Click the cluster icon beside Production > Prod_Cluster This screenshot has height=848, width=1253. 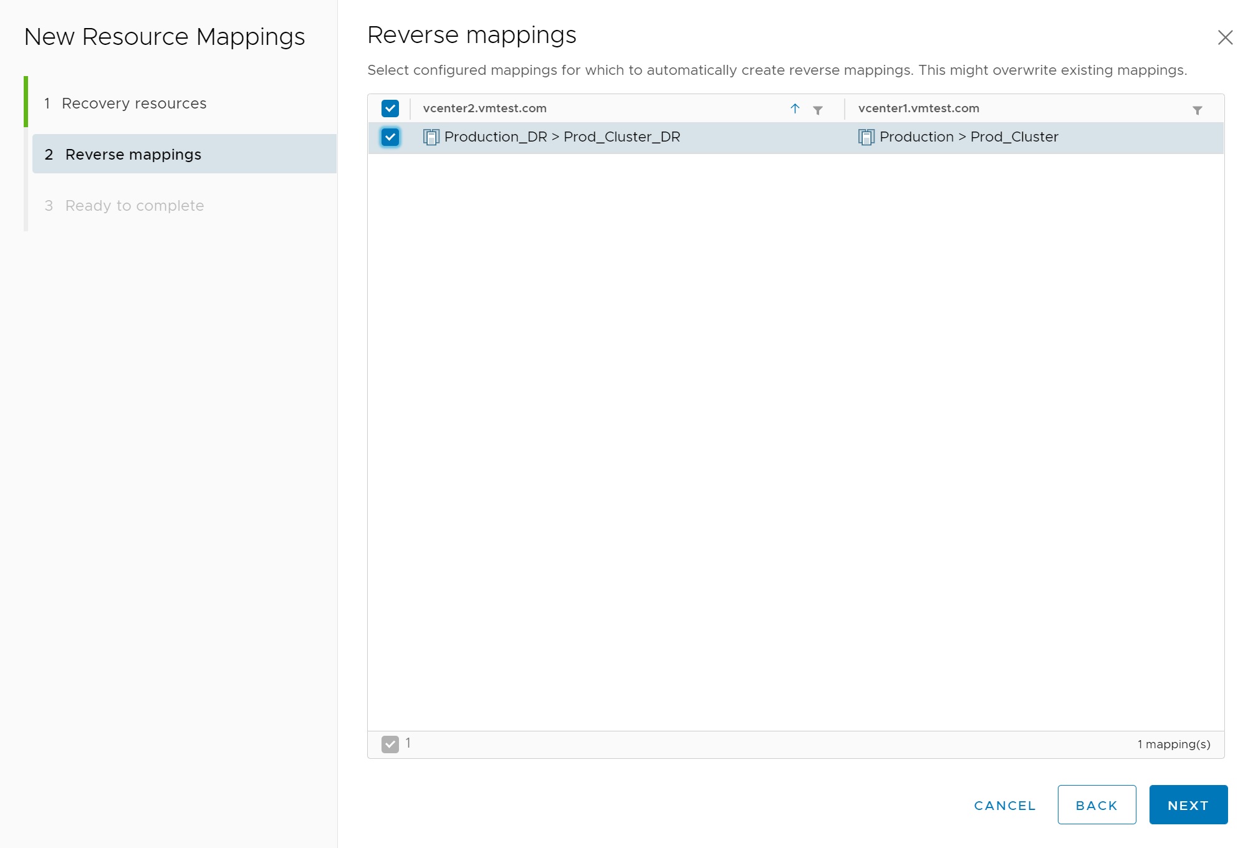click(x=866, y=137)
